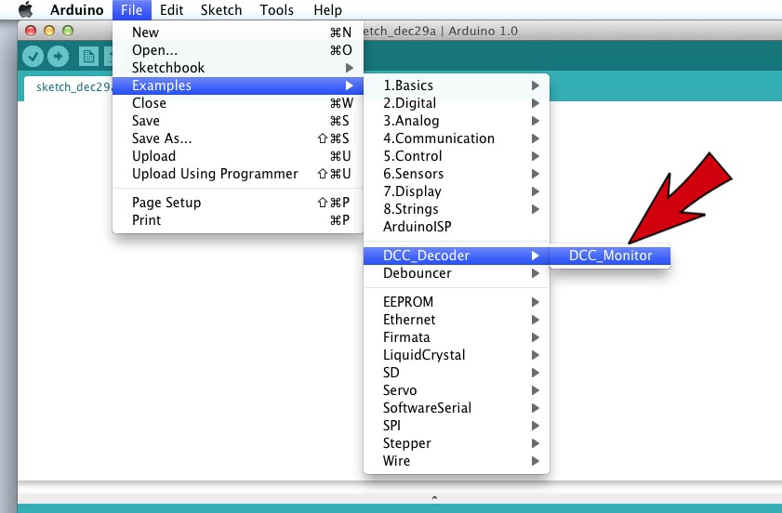The width and height of the screenshot is (782, 513).
Task: Click the red close window button
Action: 31,31
